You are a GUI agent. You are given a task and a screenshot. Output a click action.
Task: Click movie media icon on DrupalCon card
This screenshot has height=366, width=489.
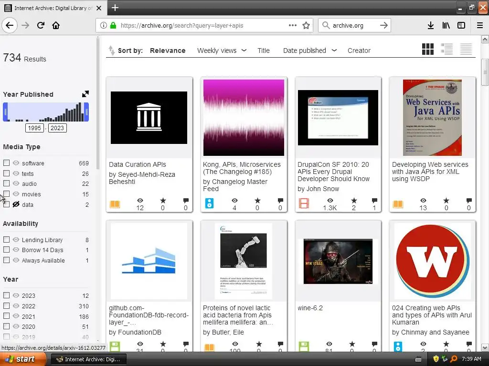pyautogui.click(x=304, y=203)
